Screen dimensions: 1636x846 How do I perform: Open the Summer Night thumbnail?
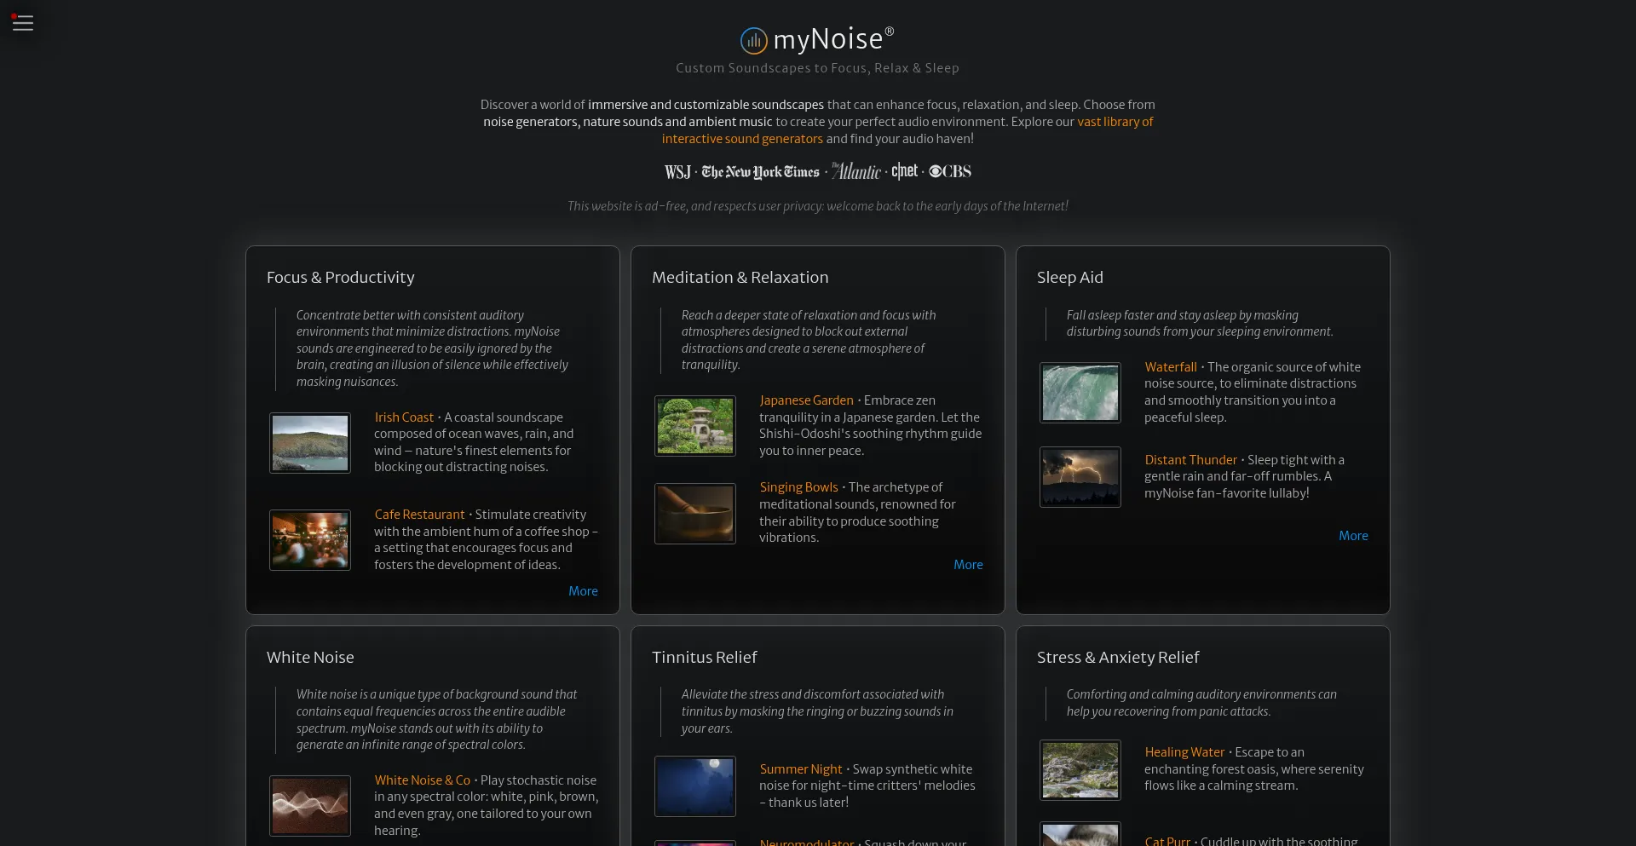pos(695,786)
